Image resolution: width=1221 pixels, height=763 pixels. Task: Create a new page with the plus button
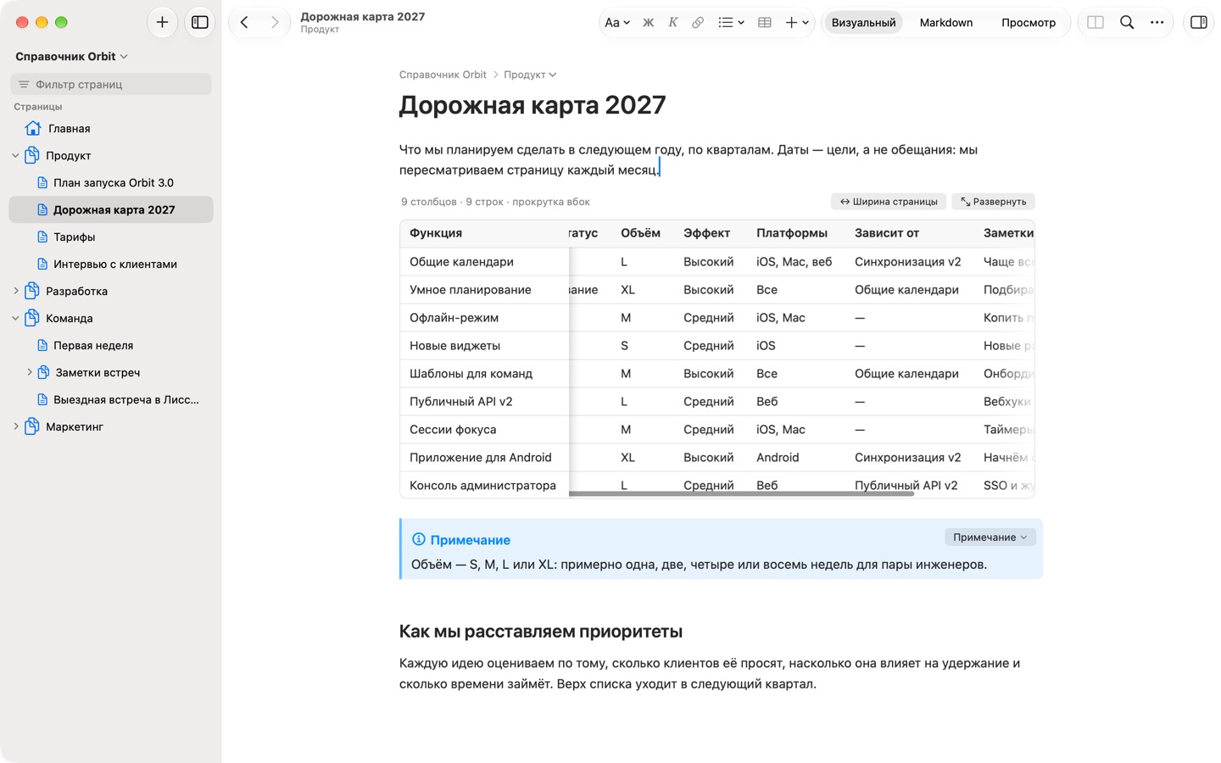162,22
